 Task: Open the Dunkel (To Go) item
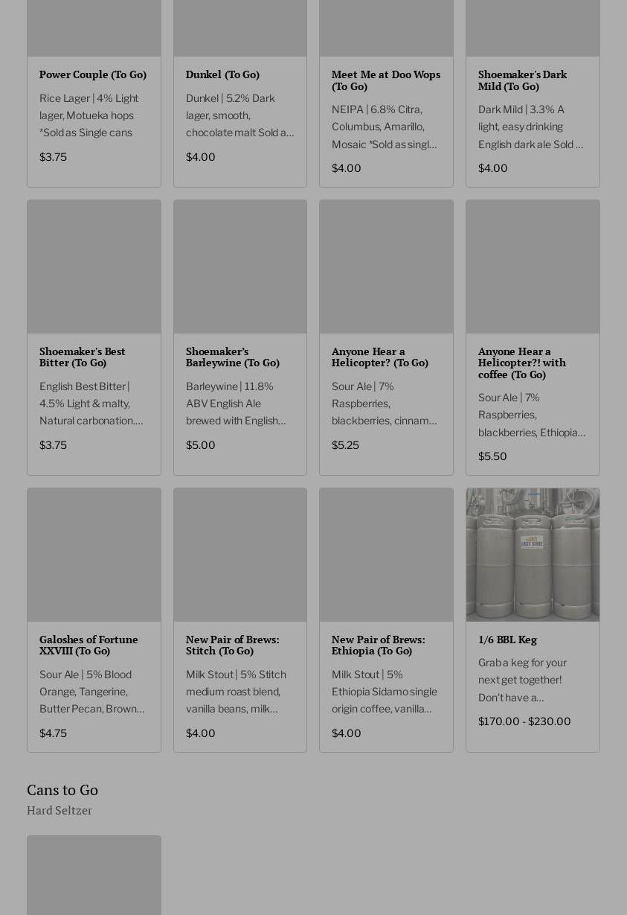[222, 74]
